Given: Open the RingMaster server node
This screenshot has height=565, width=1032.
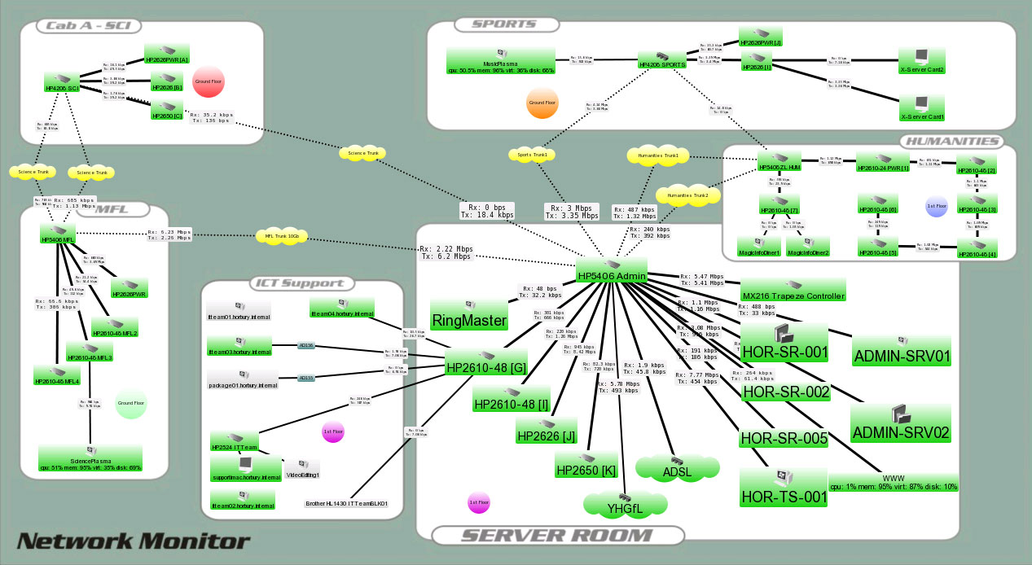Looking at the screenshot, I should pos(469,314).
